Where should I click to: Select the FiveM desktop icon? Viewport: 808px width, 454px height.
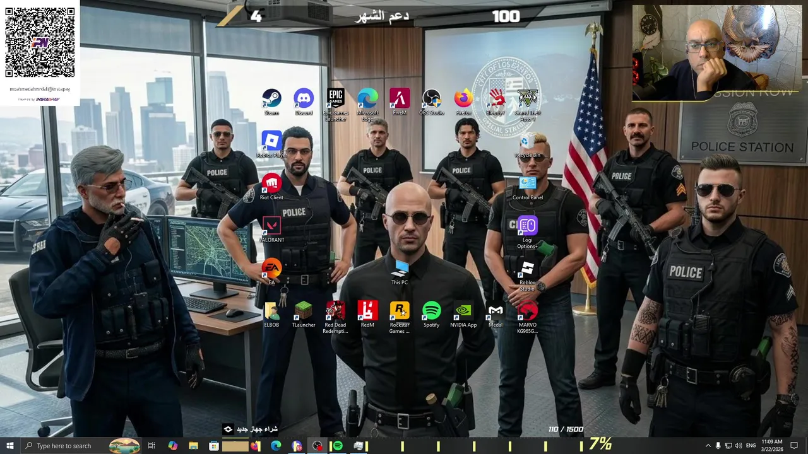[x=400, y=102]
